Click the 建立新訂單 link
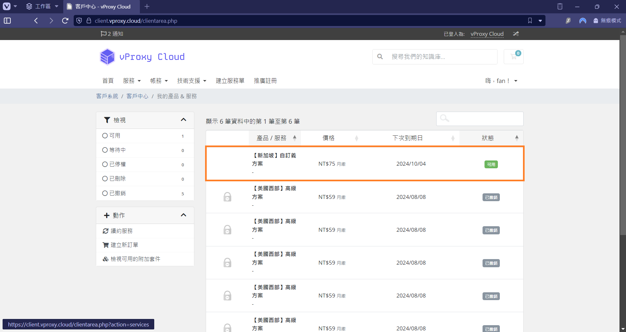The image size is (626, 332). [x=124, y=245]
